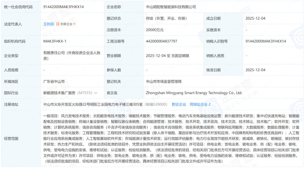Expand the 新能源技术推广服务 industry chevron
Image resolution: width=305 pixels, height=169 pixels.
96,93
